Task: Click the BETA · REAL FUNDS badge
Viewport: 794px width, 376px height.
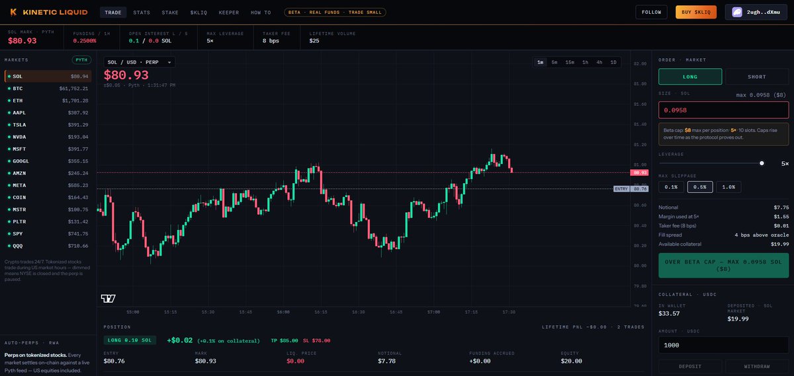Action: (x=335, y=12)
